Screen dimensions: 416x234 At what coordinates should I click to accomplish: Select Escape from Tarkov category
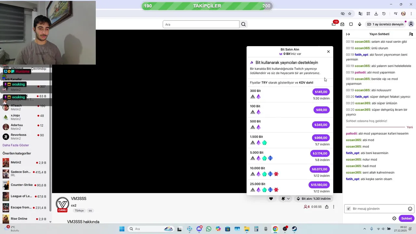coord(25,208)
